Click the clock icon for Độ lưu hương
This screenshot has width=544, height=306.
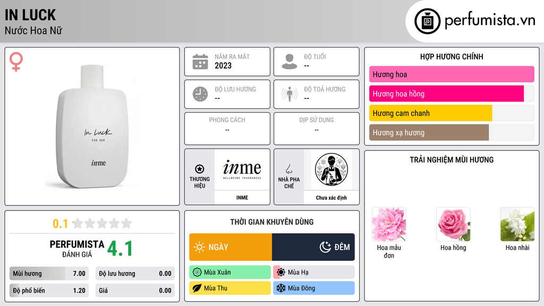pos(200,94)
